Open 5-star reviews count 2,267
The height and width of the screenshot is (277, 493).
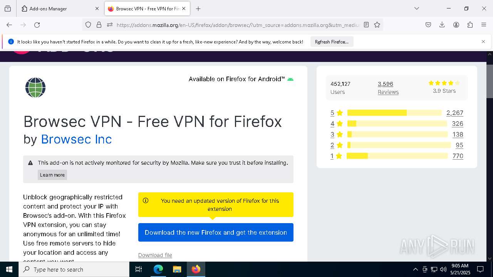454,113
